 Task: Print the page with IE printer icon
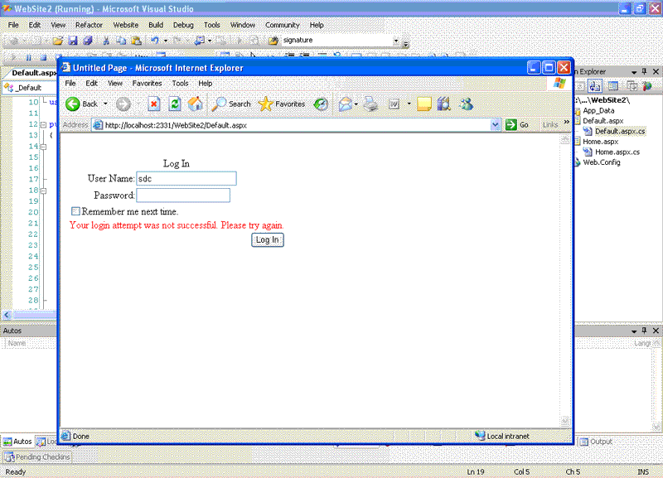pyautogui.click(x=370, y=104)
